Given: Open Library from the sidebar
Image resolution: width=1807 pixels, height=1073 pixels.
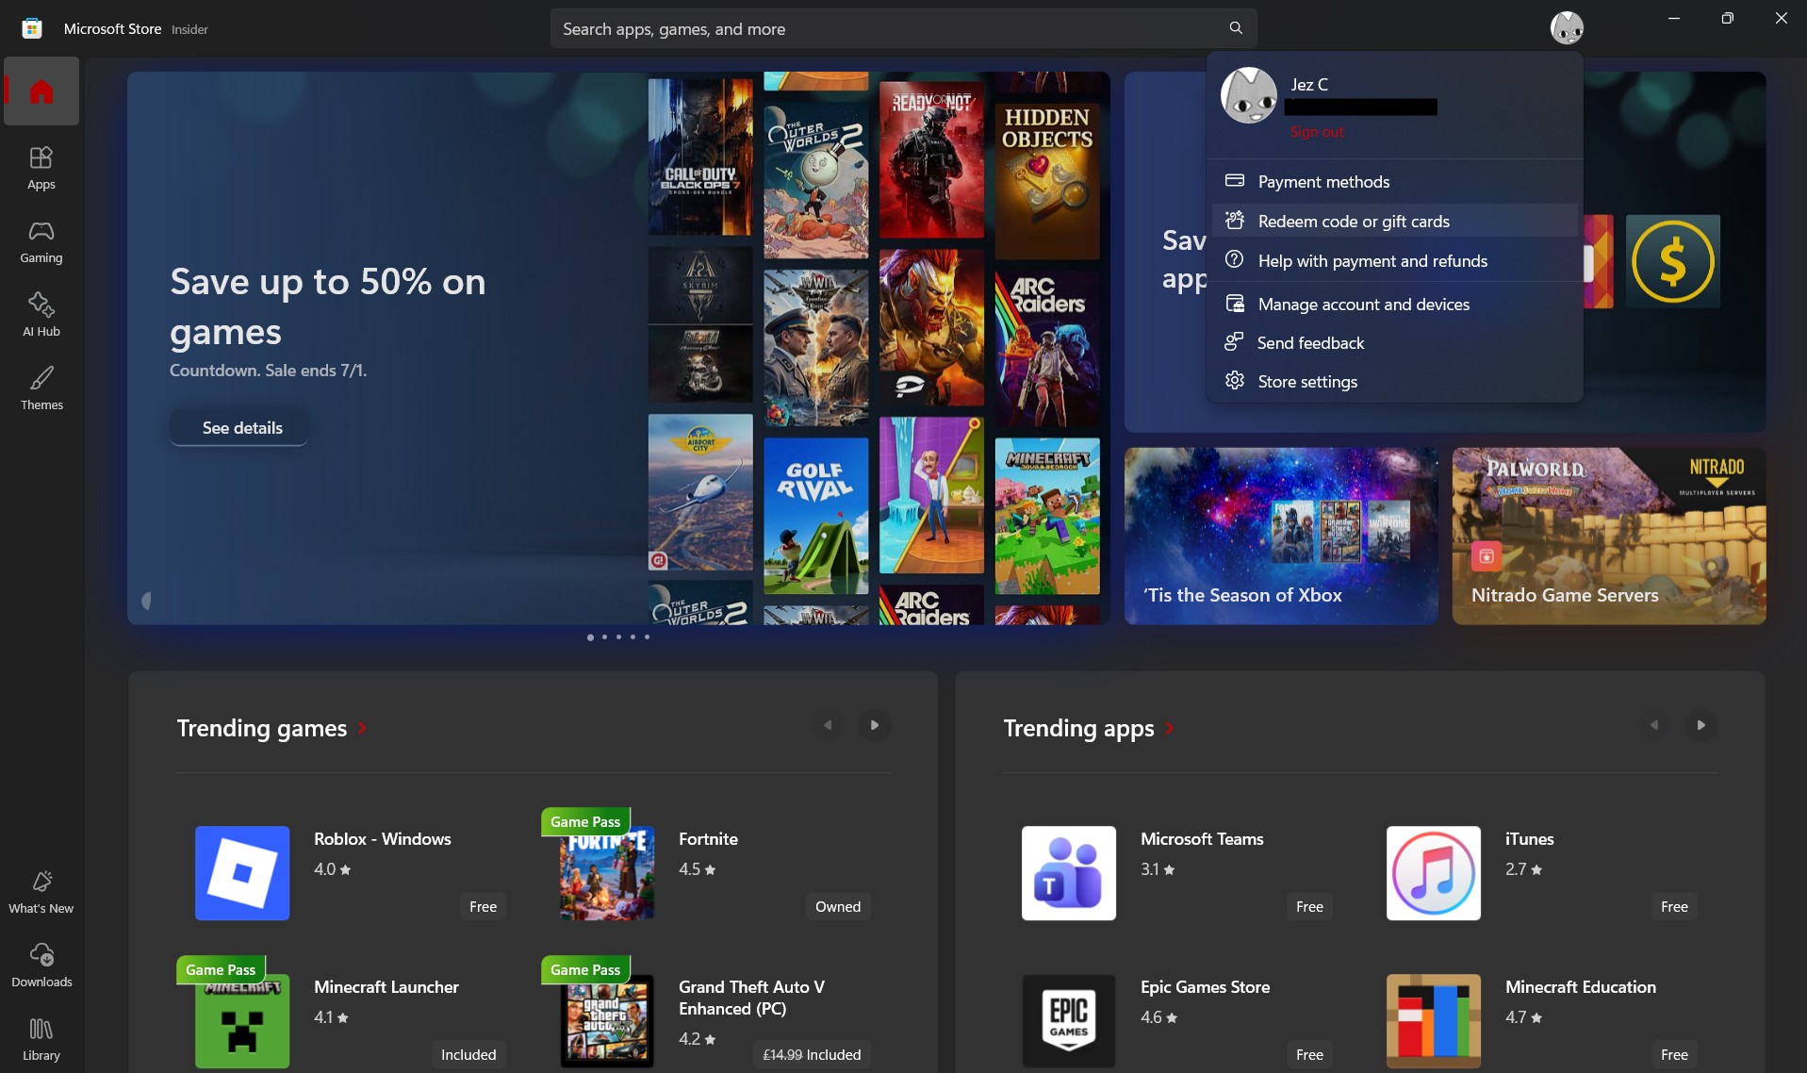Looking at the screenshot, I should point(41,1039).
